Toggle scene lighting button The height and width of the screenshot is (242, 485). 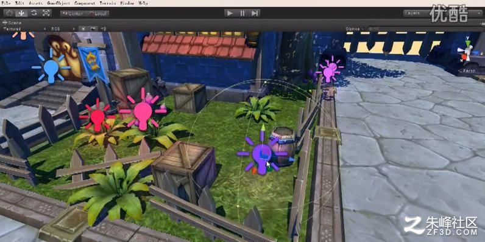(x=83, y=29)
